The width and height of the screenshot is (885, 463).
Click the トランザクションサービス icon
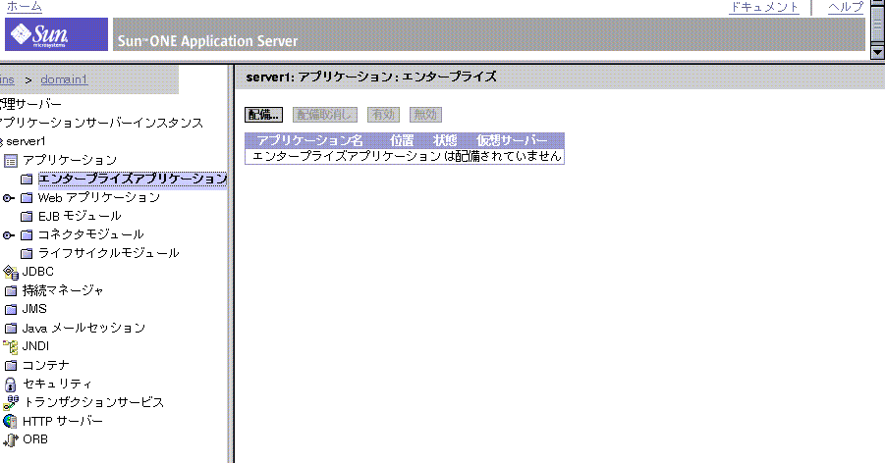pos(11,402)
